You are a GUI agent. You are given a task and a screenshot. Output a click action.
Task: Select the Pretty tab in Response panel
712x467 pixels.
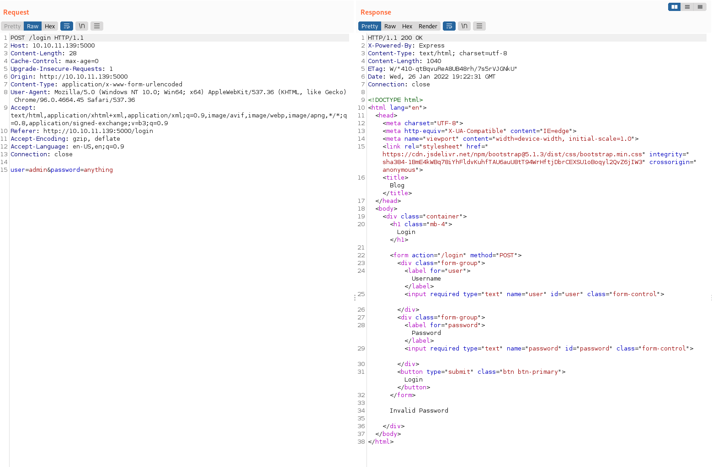370,26
